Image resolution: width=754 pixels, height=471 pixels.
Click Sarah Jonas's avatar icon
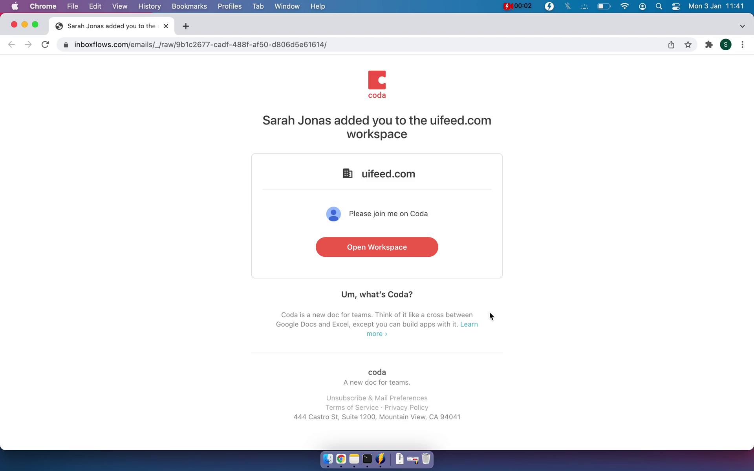pyautogui.click(x=333, y=214)
